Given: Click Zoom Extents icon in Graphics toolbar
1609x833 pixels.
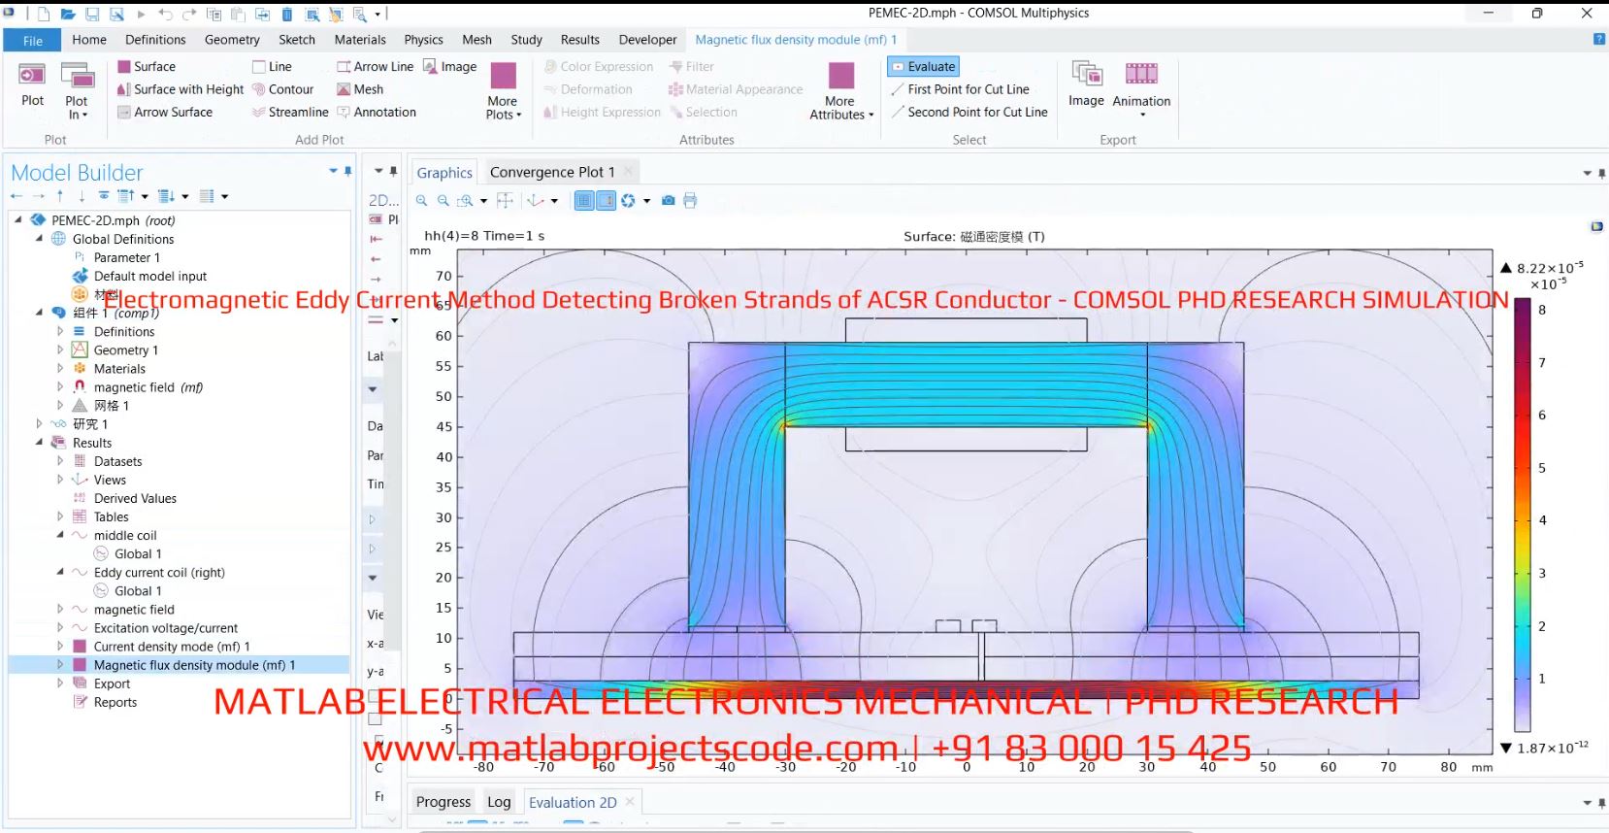Looking at the screenshot, I should 505,201.
